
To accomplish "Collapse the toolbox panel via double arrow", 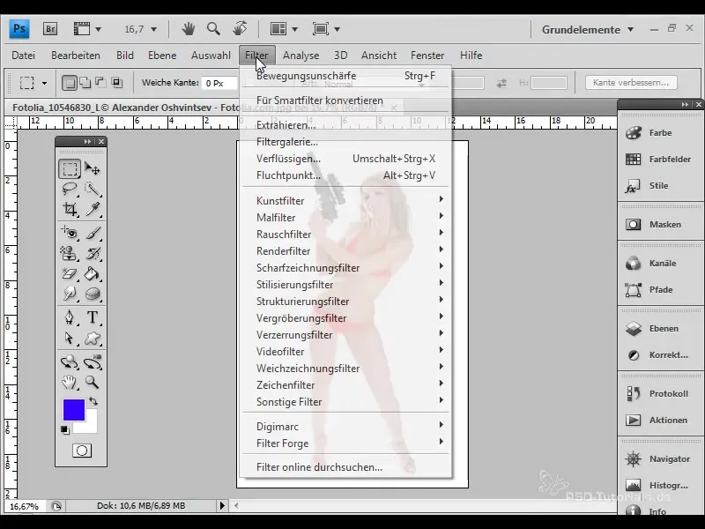I will 87,141.
